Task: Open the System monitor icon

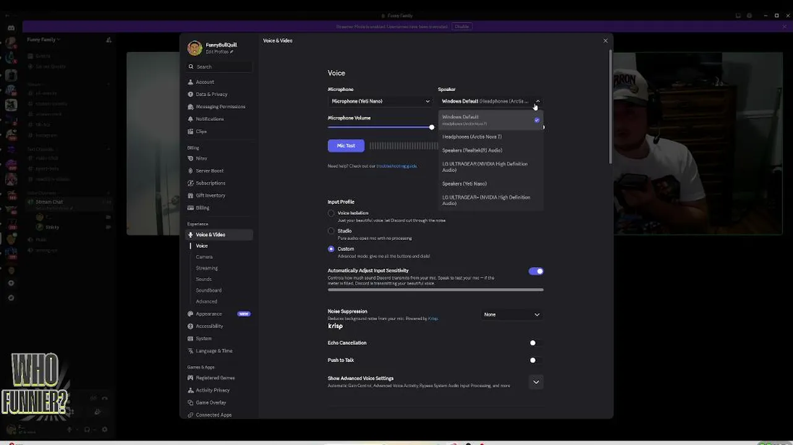Action: point(191,339)
